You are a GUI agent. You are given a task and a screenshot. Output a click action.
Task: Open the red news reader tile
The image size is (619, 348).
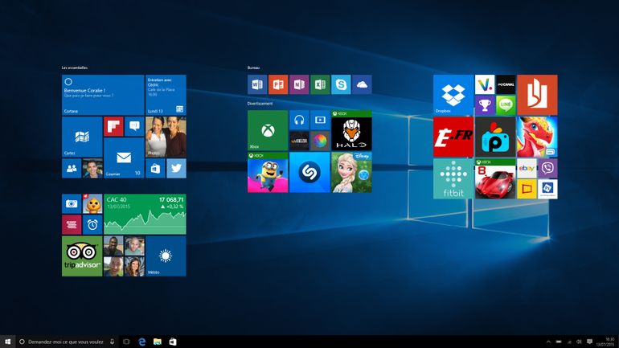(72, 224)
